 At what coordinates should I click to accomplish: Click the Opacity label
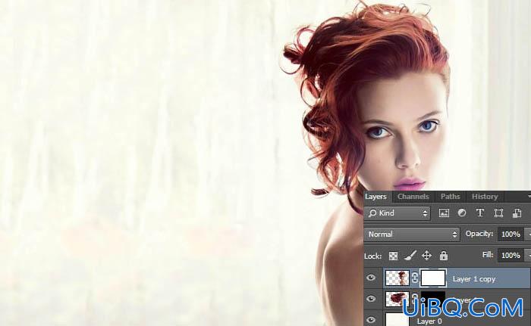coord(479,234)
